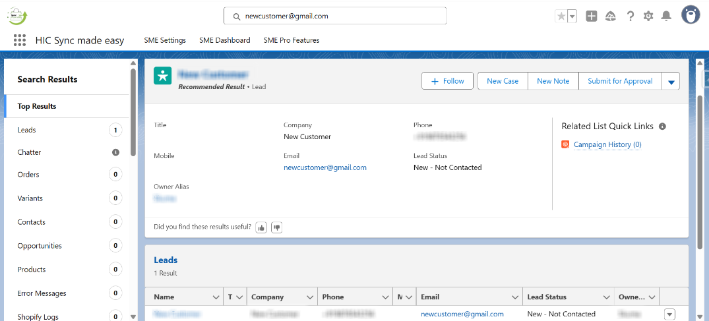Filter results by Error Messages
Image resolution: width=709 pixels, height=321 pixels.
(x=67, y=293)
